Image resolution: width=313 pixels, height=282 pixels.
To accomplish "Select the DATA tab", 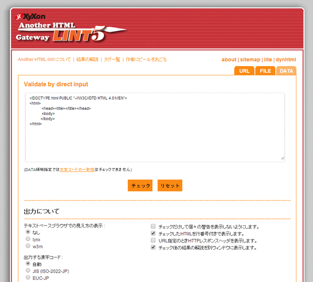I will point(286,71).
